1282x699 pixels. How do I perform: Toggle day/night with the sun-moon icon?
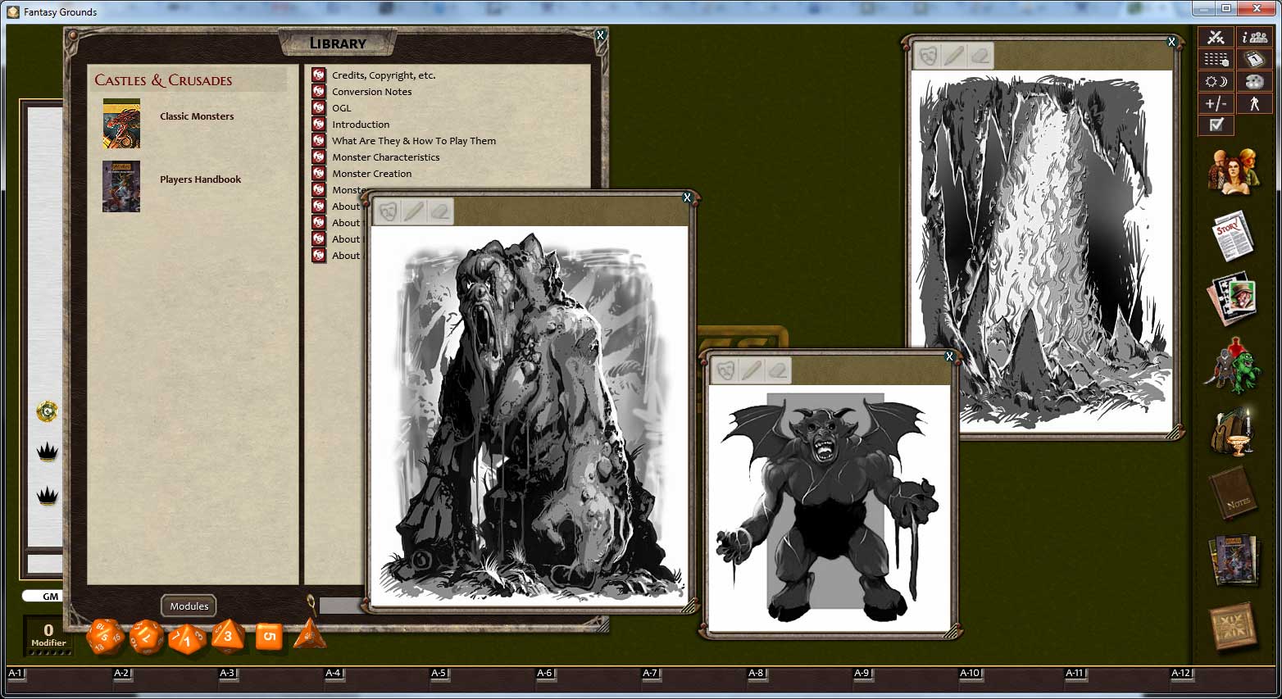tap(1216, 81)
